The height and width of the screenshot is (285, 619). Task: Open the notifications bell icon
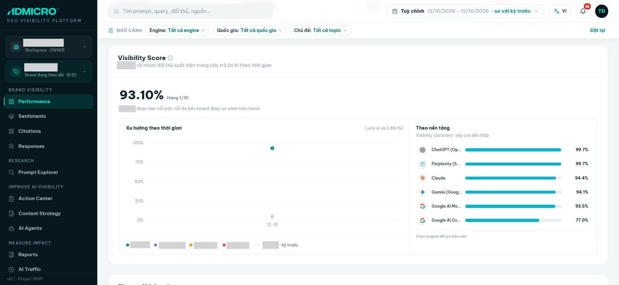click(583, 11)
